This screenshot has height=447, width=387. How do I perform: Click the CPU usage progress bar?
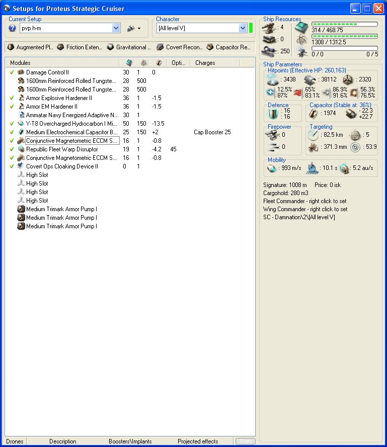[x=345, y=24]
